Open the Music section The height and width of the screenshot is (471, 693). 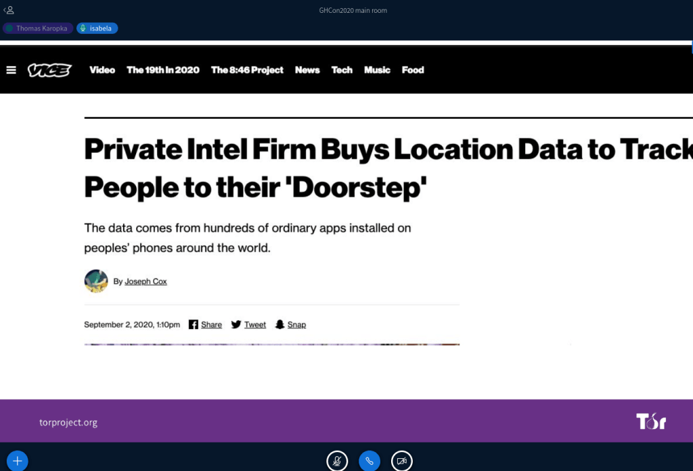[x=377, y=70]
